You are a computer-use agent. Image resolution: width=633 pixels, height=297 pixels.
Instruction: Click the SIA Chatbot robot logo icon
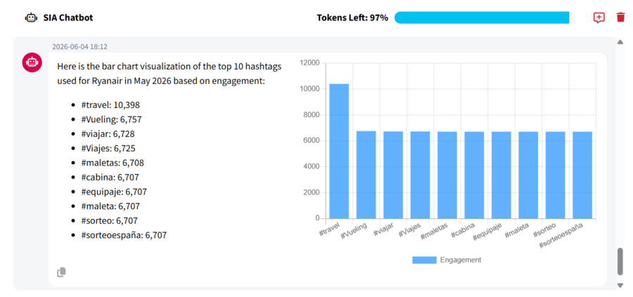coord(31,18)
